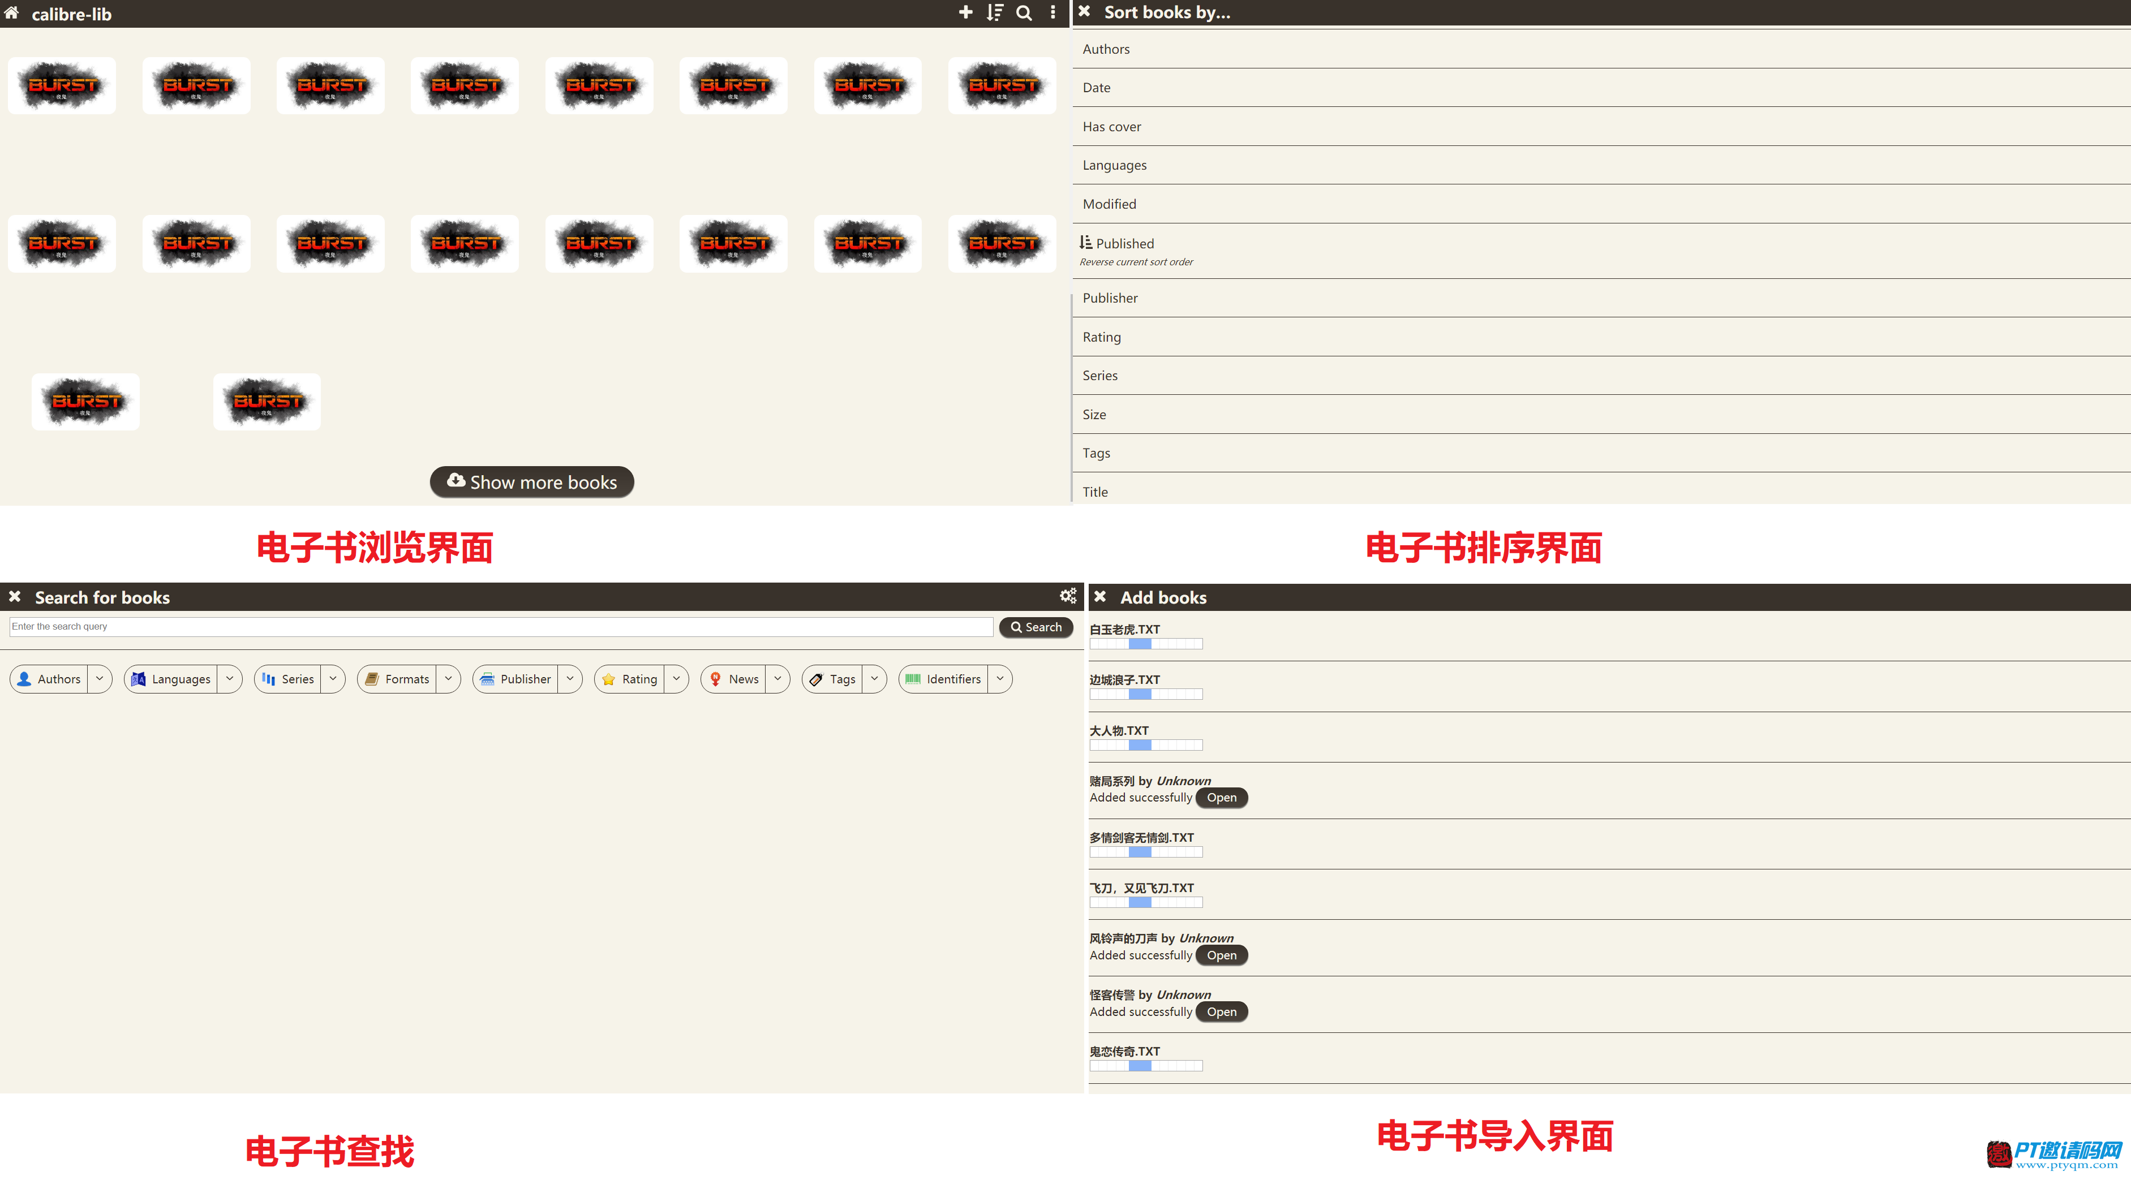This screenshot has height=1180, width=2131.
Task: Expand the Rating filter dropdown arrow
Action: click(x=676, y=679)
